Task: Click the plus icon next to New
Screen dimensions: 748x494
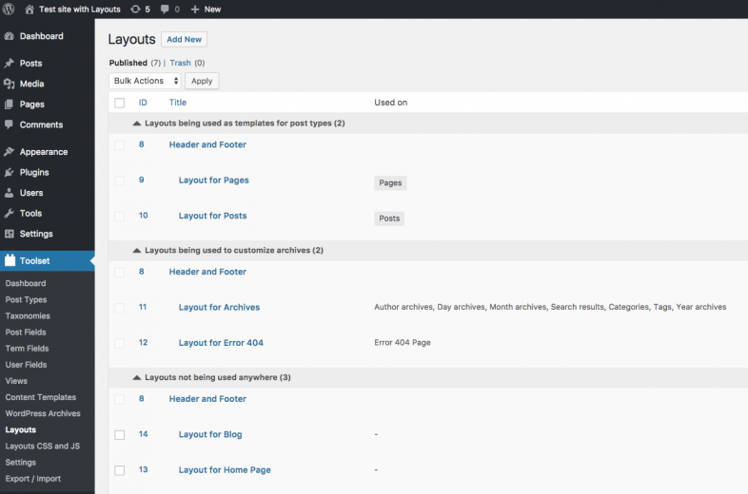Action: pyautogui.click(x=195, y=9)
